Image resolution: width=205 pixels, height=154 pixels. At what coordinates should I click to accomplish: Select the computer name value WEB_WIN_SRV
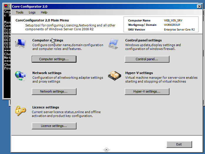pyautogui.click(x=173, y=21)
